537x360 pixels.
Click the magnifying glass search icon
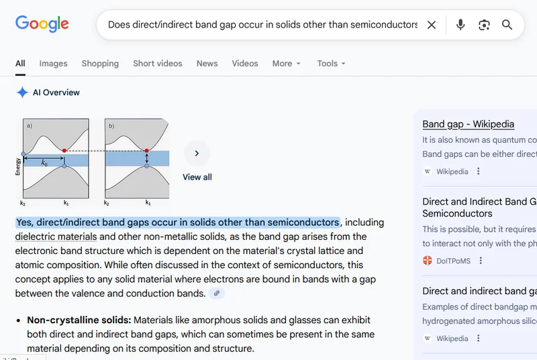click(x=507, y=25)
